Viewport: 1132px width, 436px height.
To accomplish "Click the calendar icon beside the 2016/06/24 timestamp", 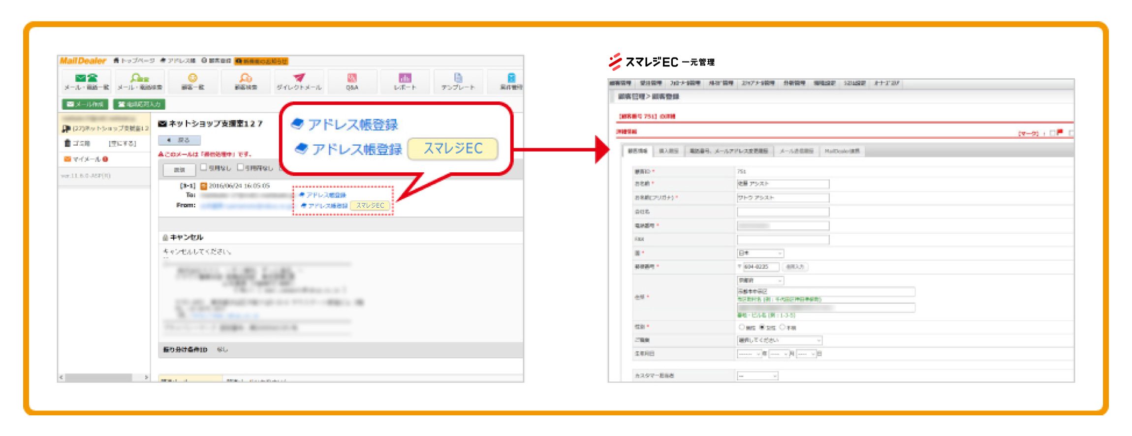I will 204,186.
